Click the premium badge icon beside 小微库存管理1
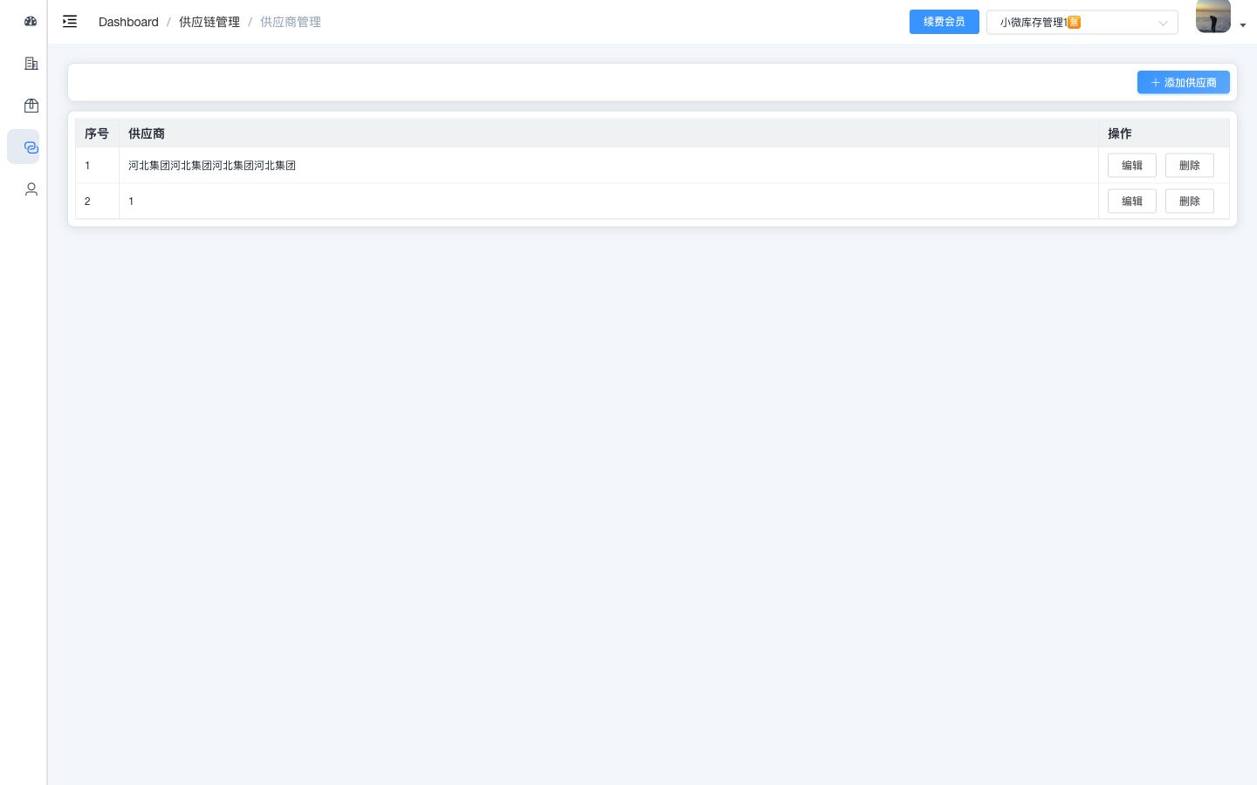1257x785 pixels. [x=1074, y=23]
